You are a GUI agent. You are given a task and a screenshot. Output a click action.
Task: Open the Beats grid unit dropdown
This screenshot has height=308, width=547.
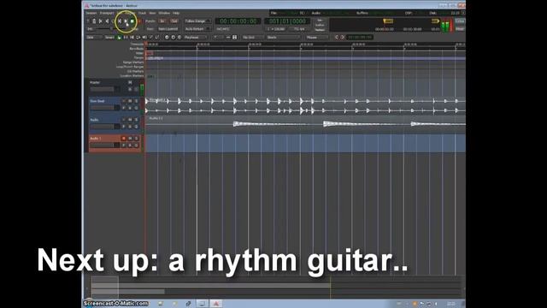tap(284, 38)
